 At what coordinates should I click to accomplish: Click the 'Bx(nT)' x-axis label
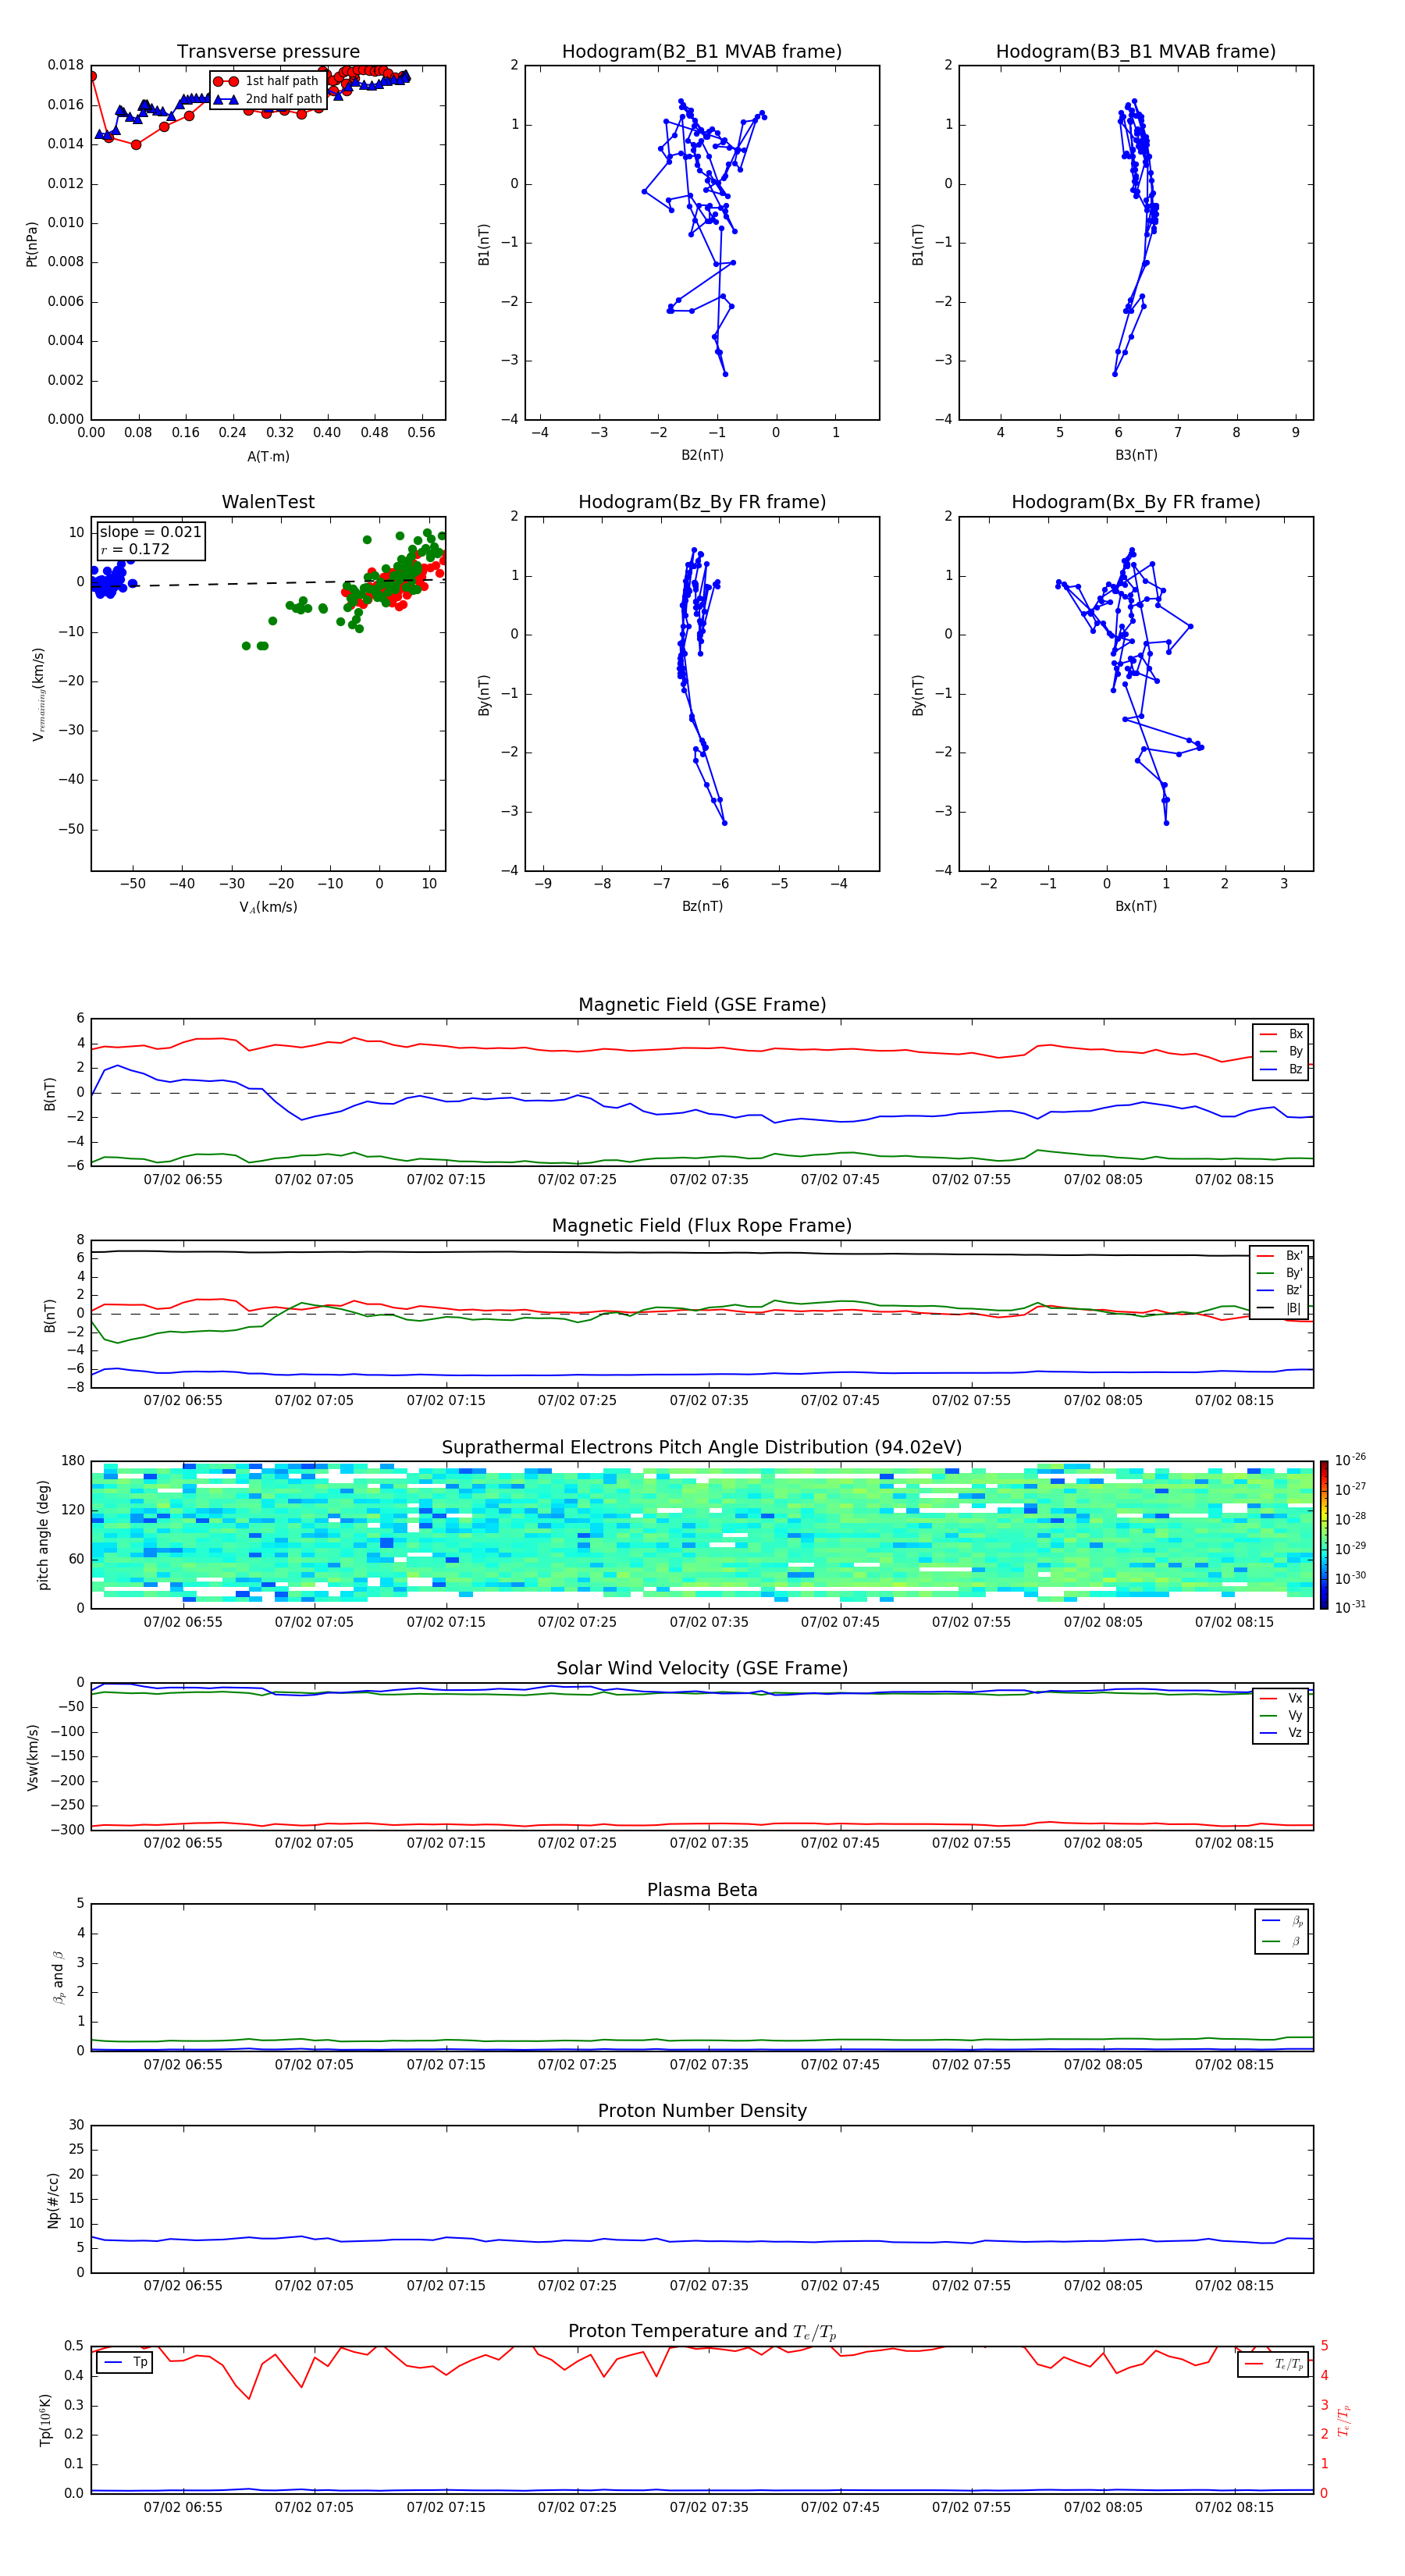pos(1136,906)
